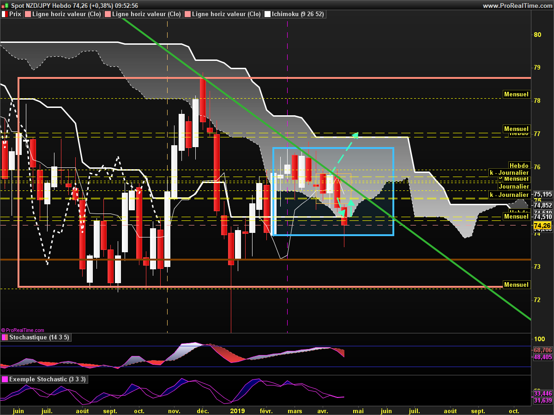The image size is (554, 415).
Task: Click the Prix legend color swatch
Action: (x=5, y=14)
